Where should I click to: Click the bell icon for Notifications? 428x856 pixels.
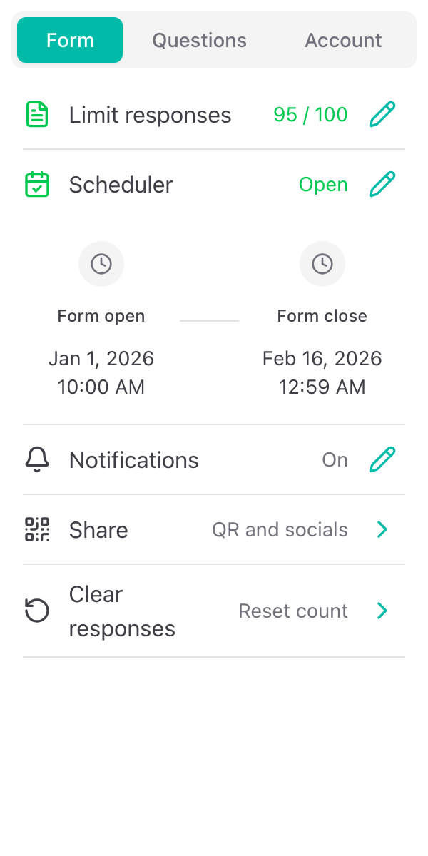click(36, 459)
